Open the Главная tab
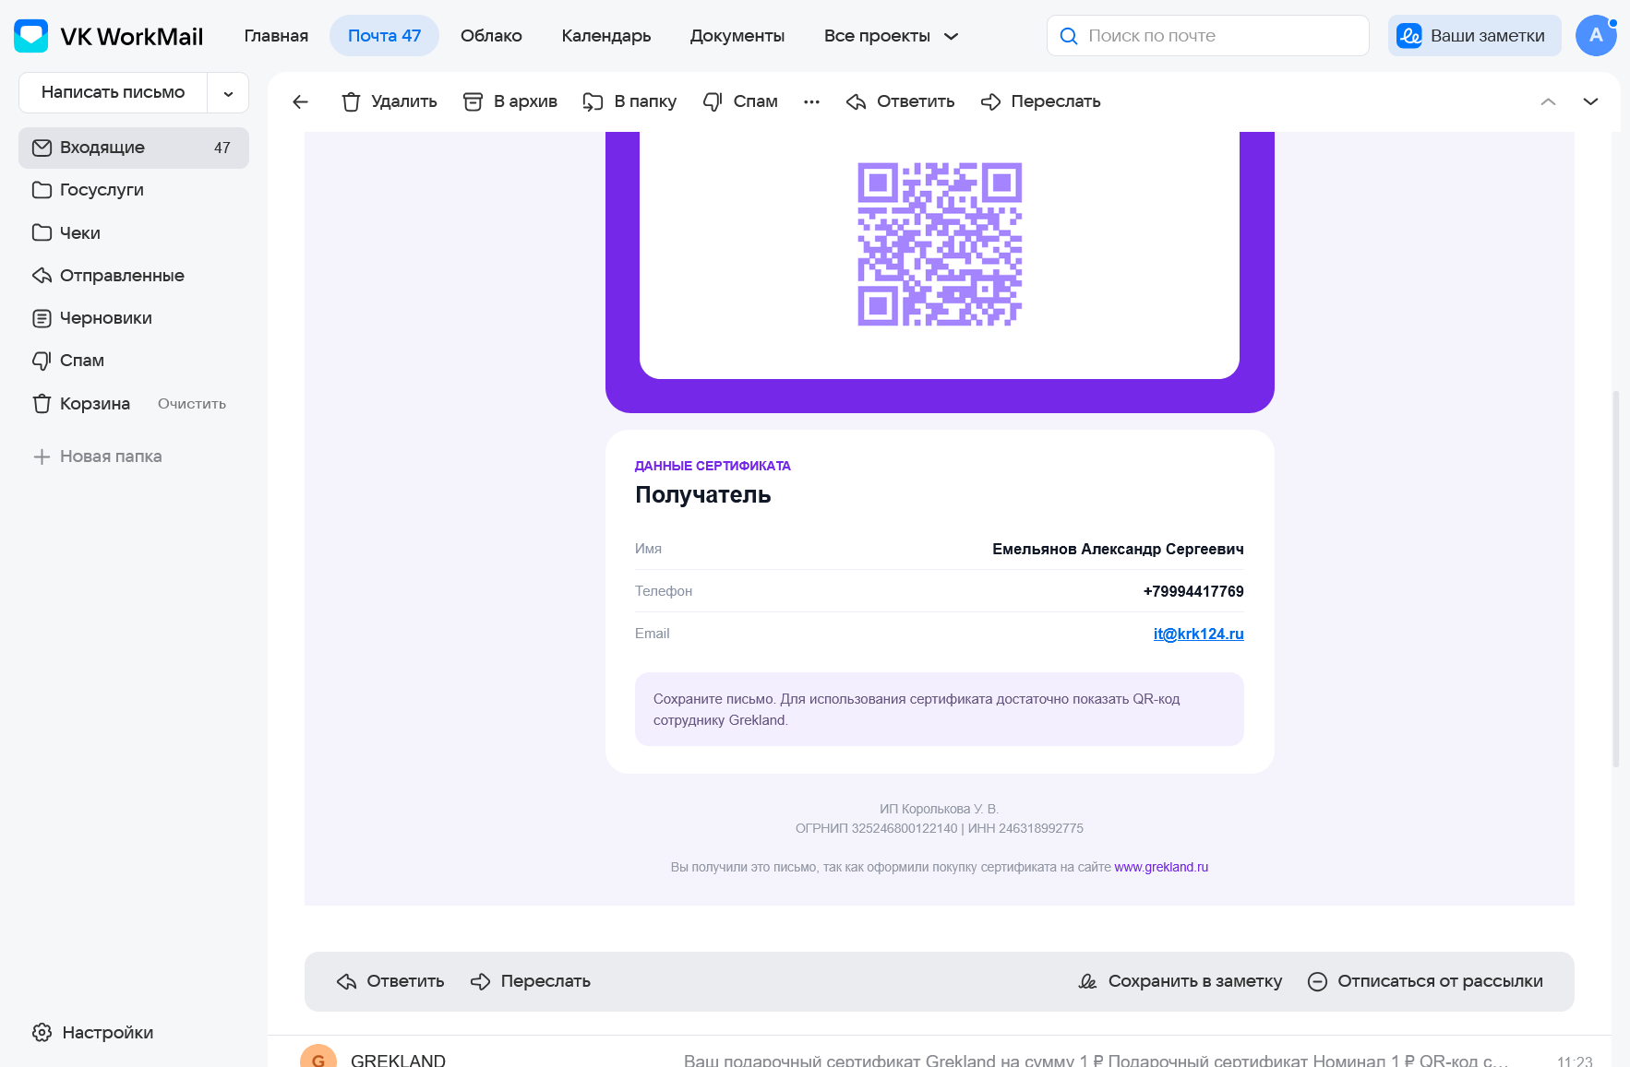Image resolution: width=1630 pixels, height=1067 pixels. 276,36
